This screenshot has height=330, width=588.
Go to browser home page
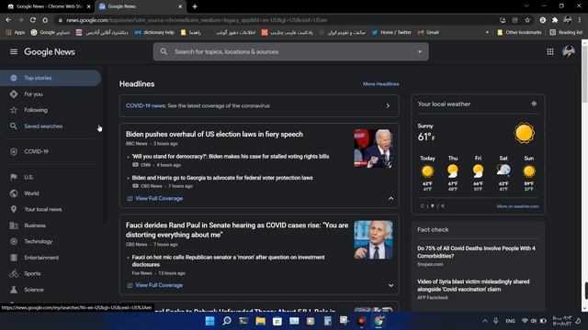point(45,20)
